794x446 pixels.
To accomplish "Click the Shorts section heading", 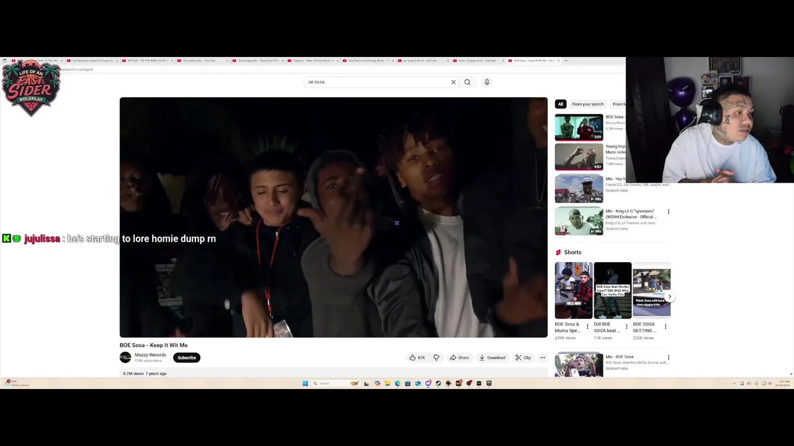I will pos(573,252).
